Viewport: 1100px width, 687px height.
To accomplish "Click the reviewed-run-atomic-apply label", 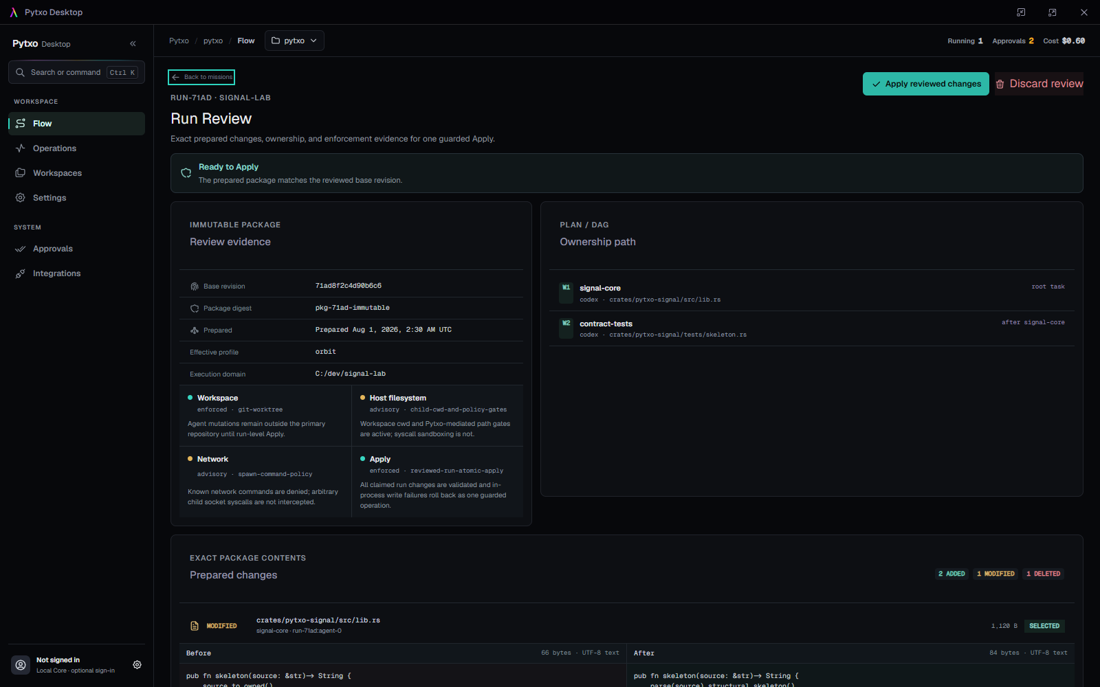I will (457, 471).
